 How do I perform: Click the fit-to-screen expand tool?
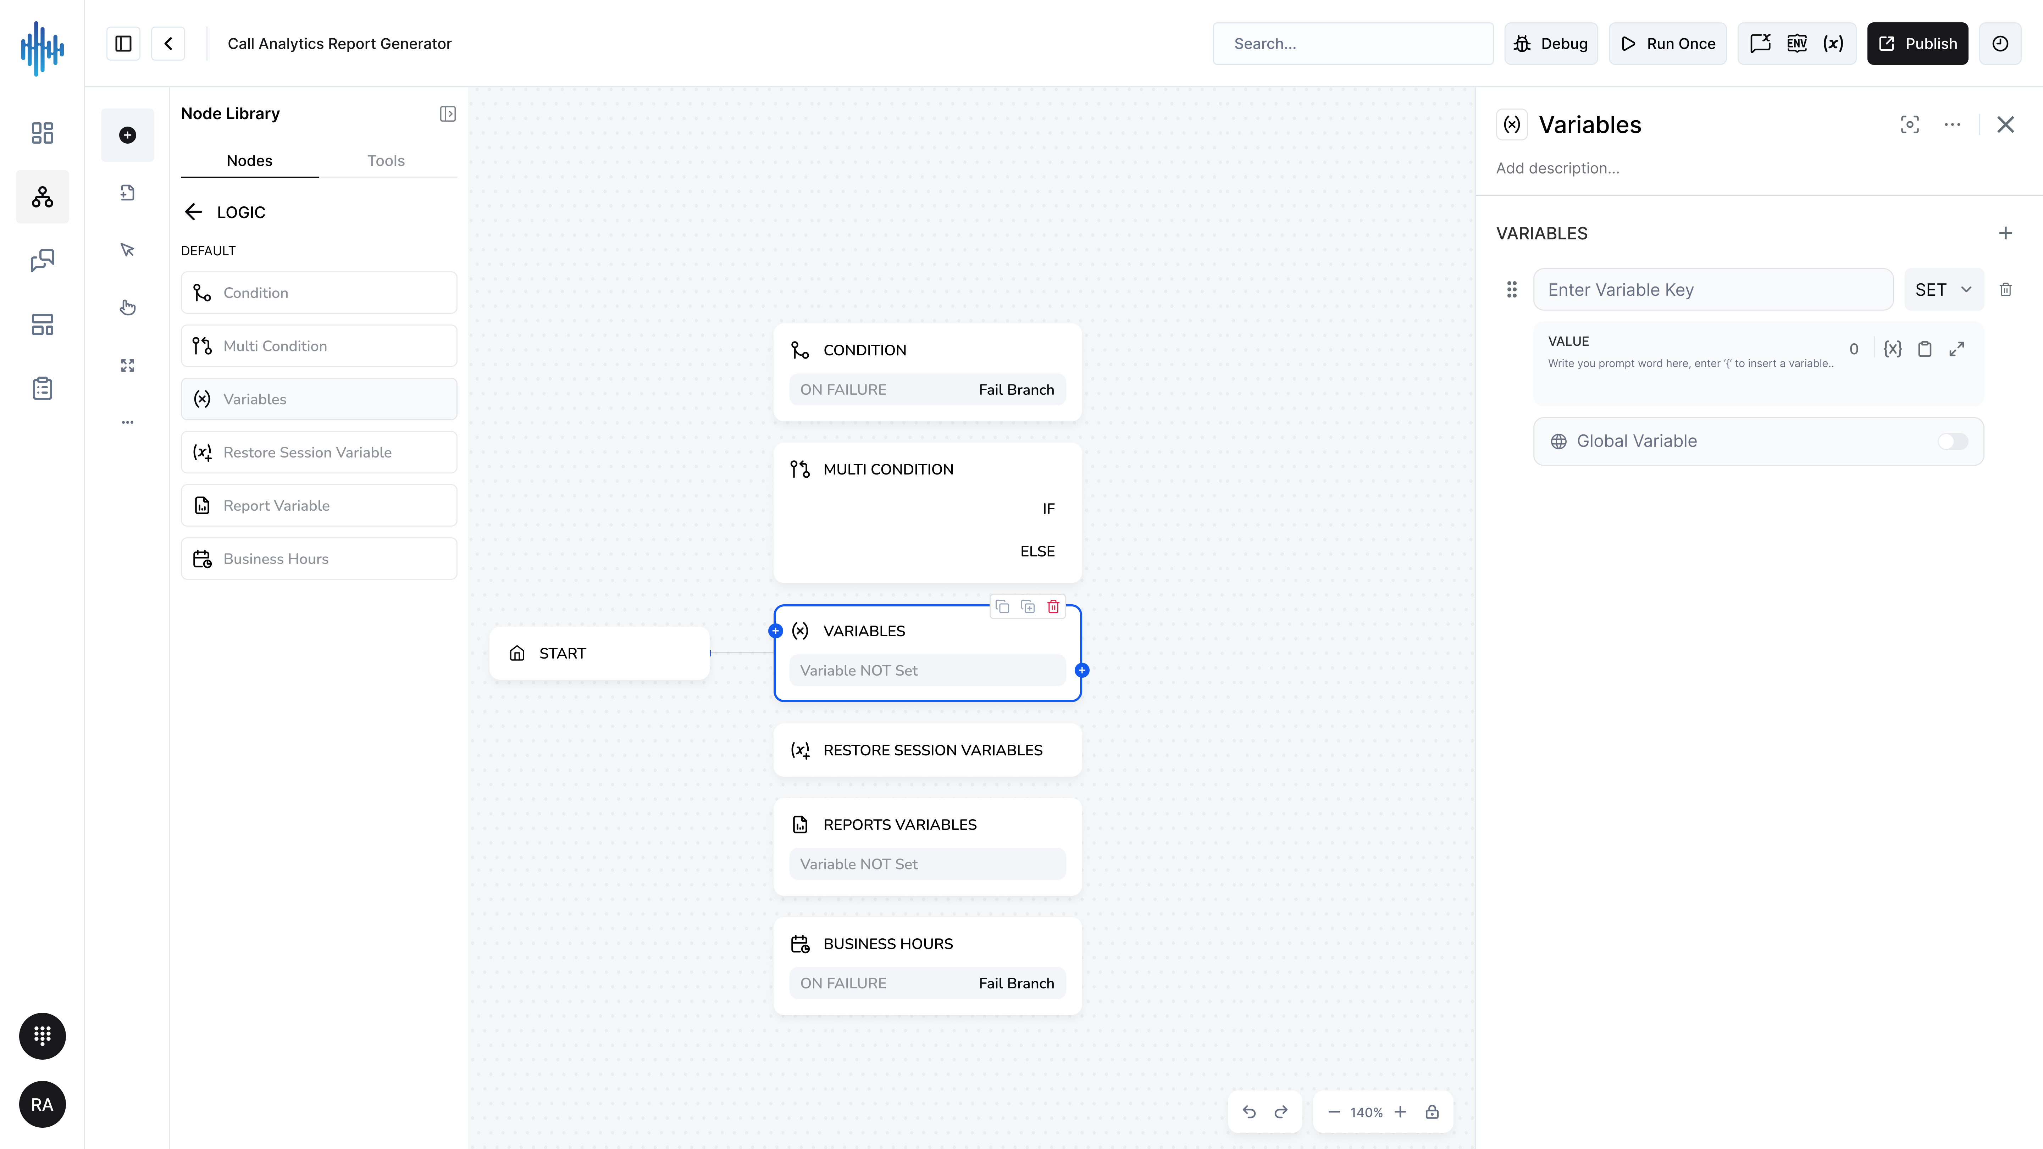tap(128, 365)
